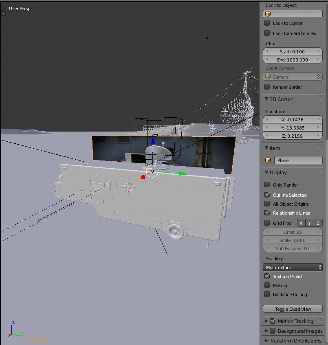Click the Clip End 1000.000 value field
The image size is (328, 345).
click(x=293, y=59)
